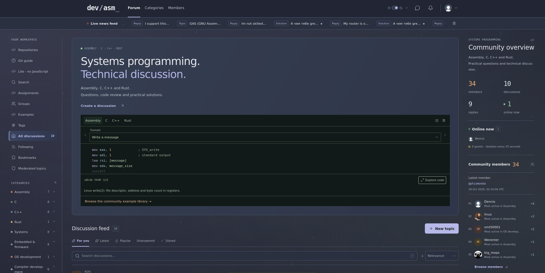
Task: Open the Example 'Write a message' dropdown
Action: click(x=265, y=137)
